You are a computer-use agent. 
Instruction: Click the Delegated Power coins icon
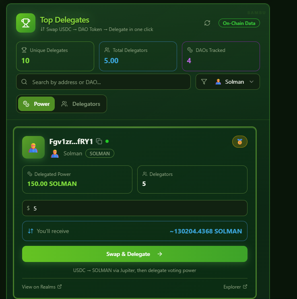30,174
